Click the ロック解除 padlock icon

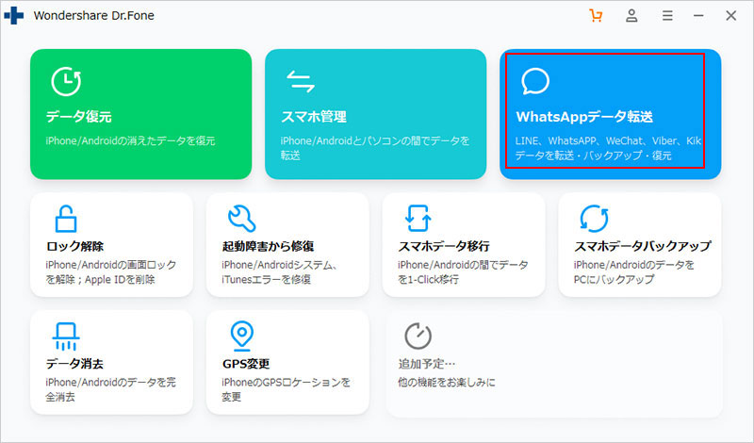tap(65, 219)
